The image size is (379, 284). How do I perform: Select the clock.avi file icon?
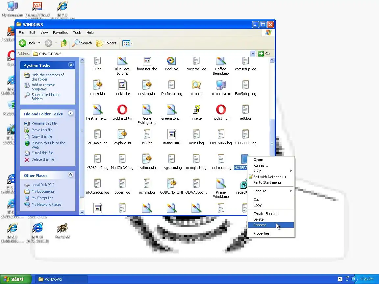[x=172, y=61]
